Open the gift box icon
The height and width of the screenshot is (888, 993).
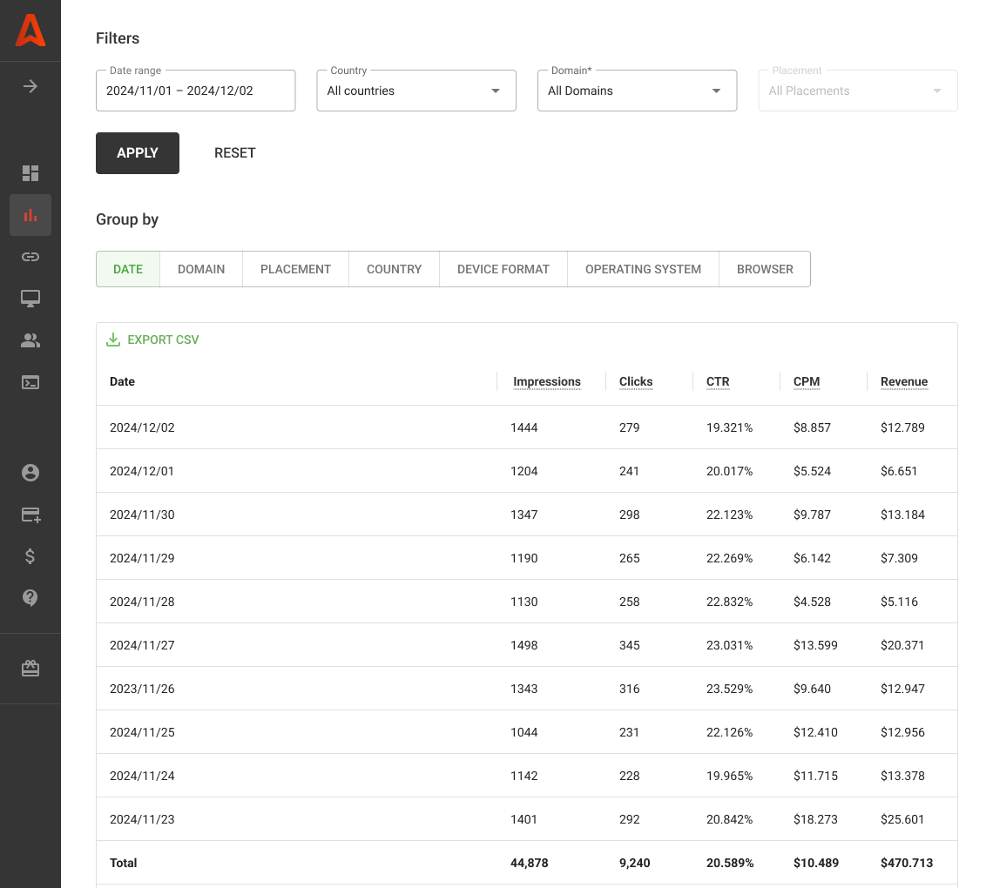[30, 668]
